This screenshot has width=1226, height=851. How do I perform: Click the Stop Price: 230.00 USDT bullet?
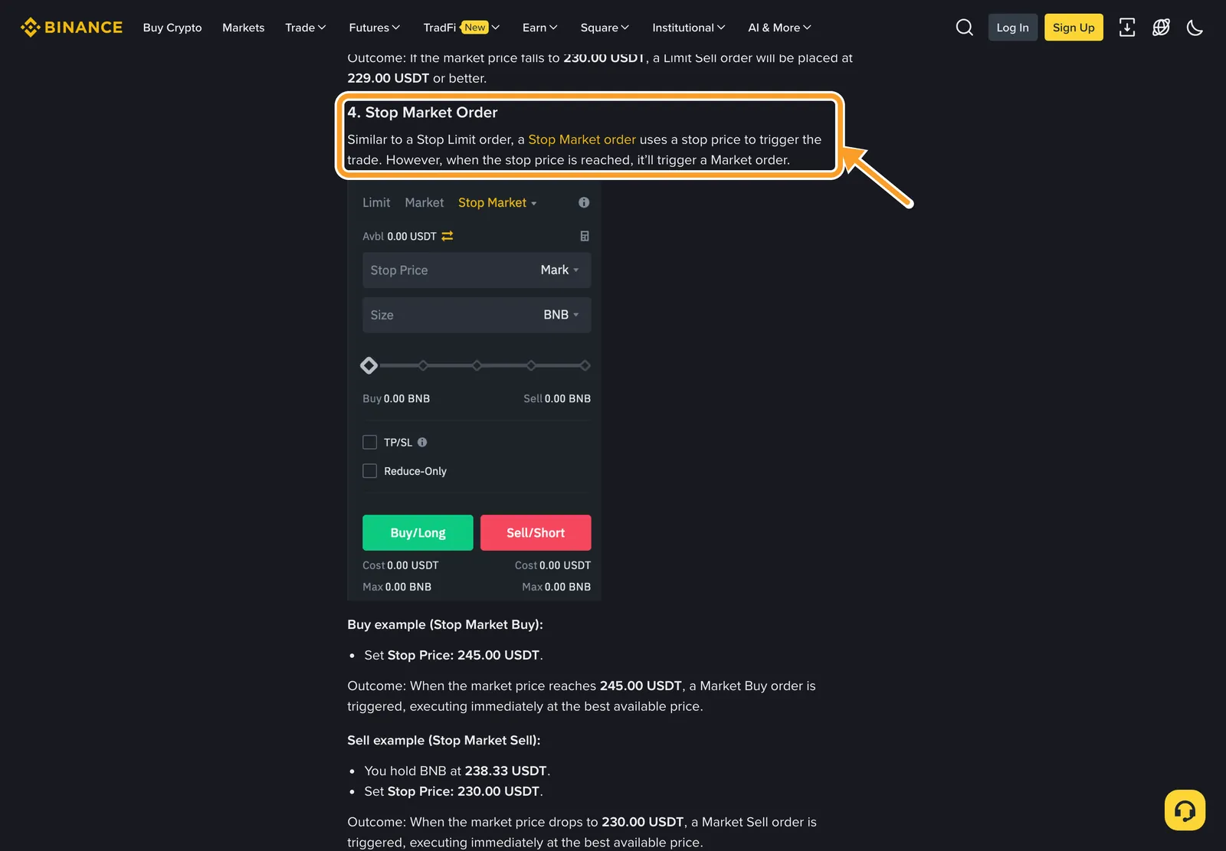click(x=454, y=791)
